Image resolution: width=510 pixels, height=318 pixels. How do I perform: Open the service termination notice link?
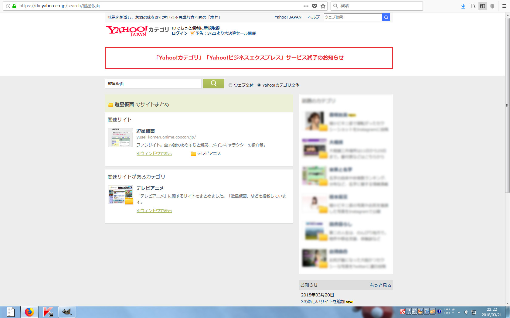249,58
